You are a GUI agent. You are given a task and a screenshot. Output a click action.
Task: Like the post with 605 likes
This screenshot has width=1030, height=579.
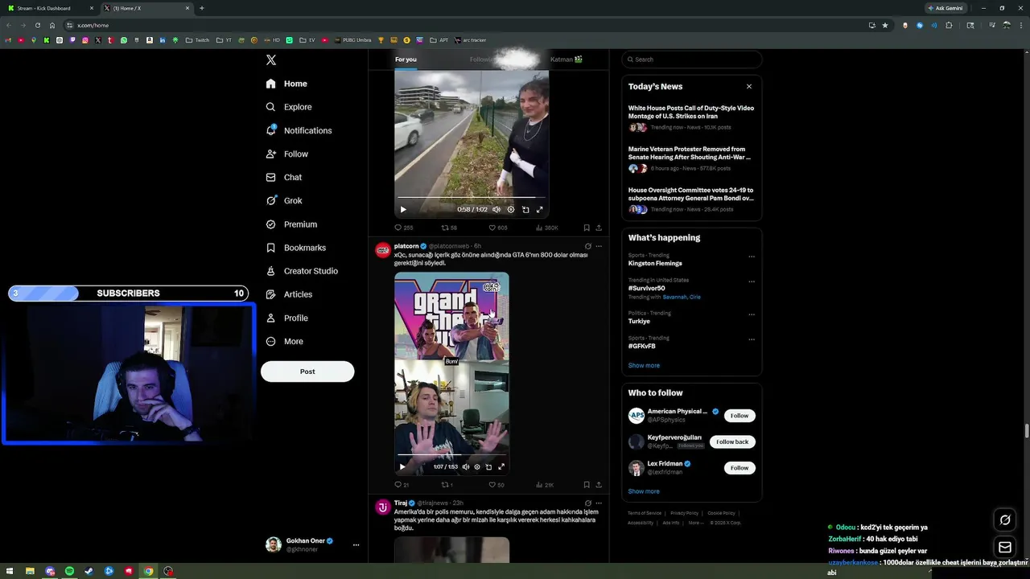[x=498, y=228]
